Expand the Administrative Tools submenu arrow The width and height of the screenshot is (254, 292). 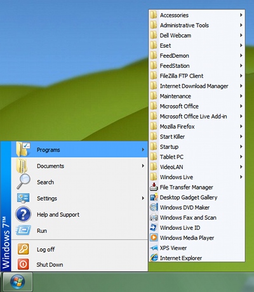coord(241,25)
